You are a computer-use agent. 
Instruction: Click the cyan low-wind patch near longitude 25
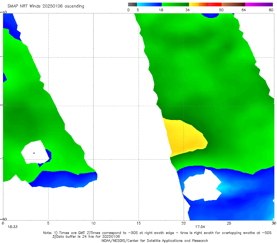[x=223, y=187]
